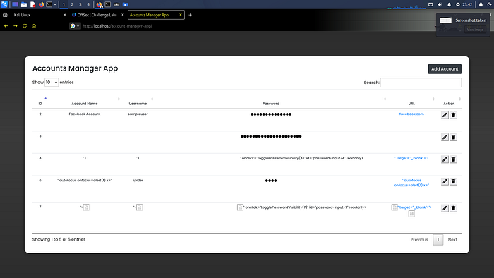Viewport: 494px width, 278px height.
Task: Launch the text editor panel icon
Action: tap(32, 4)
